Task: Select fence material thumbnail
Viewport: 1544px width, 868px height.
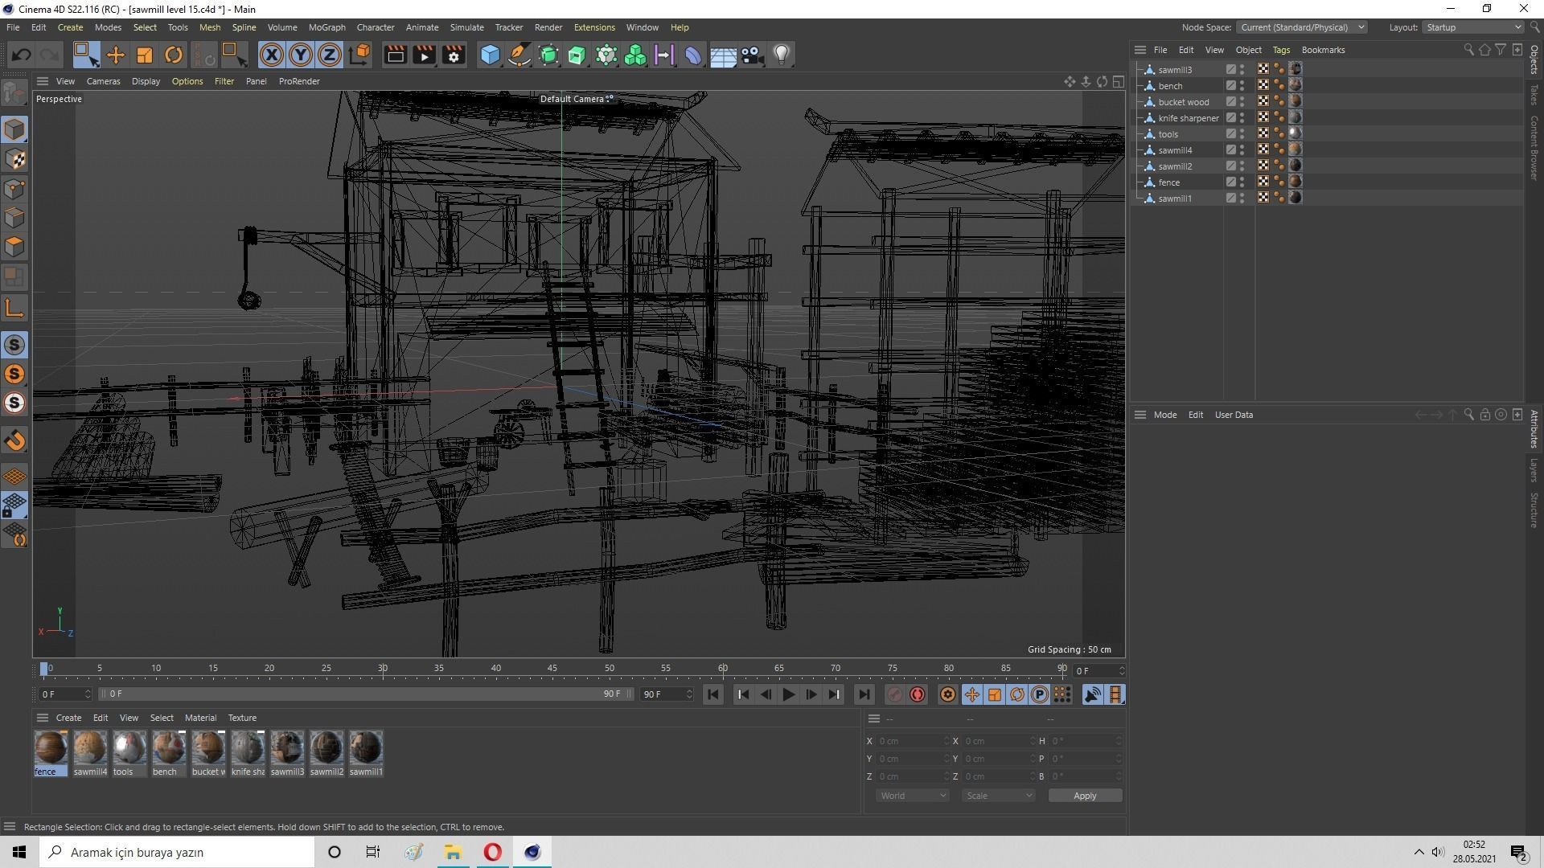Action: [x=51, y=753]
